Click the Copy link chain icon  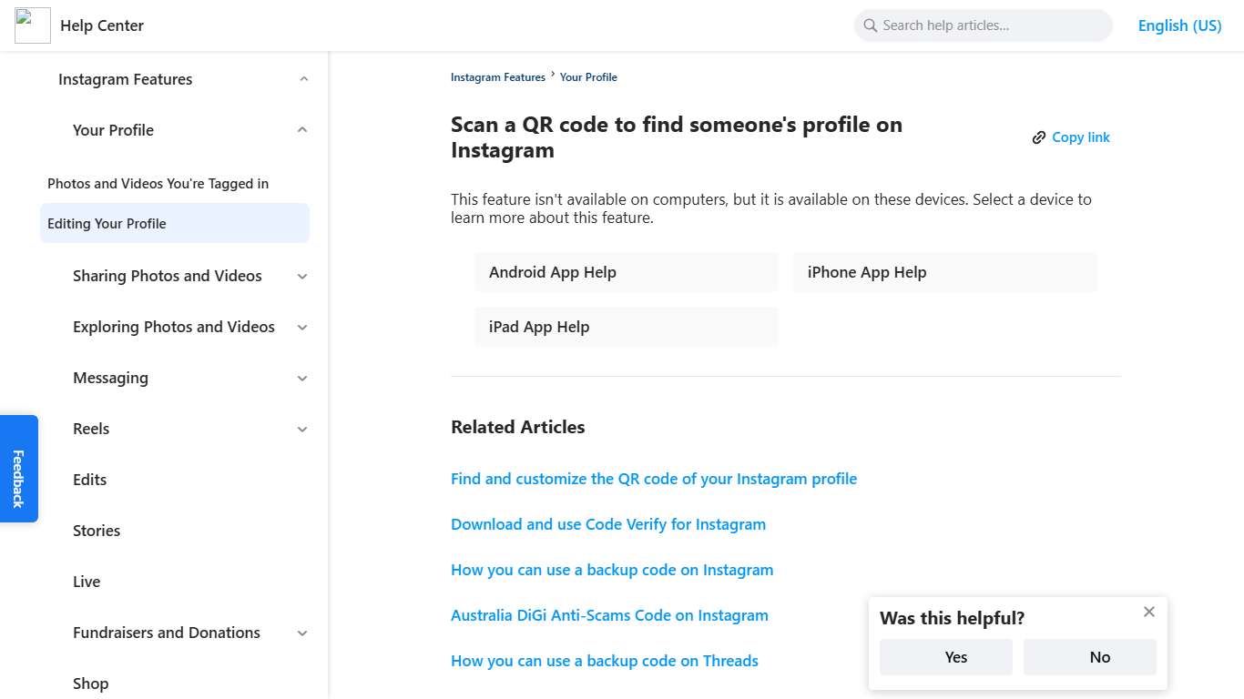tap(1039, 137)
